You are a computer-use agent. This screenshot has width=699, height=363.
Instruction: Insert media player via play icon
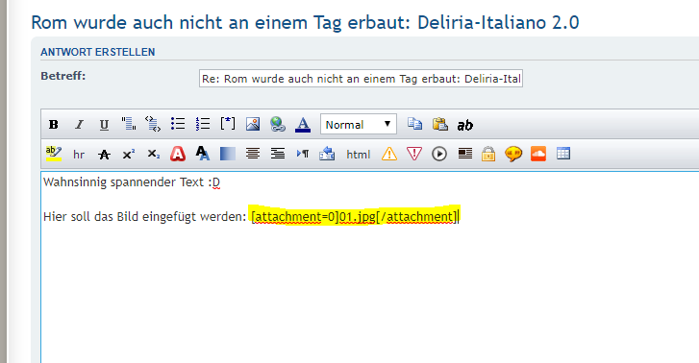(x=439, y=154)
